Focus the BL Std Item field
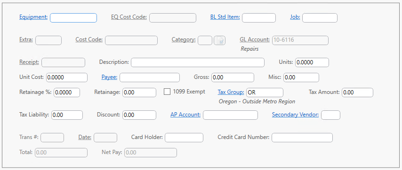Screen dimensions: 402x170 pyautogui.click(x=259, y=18)
